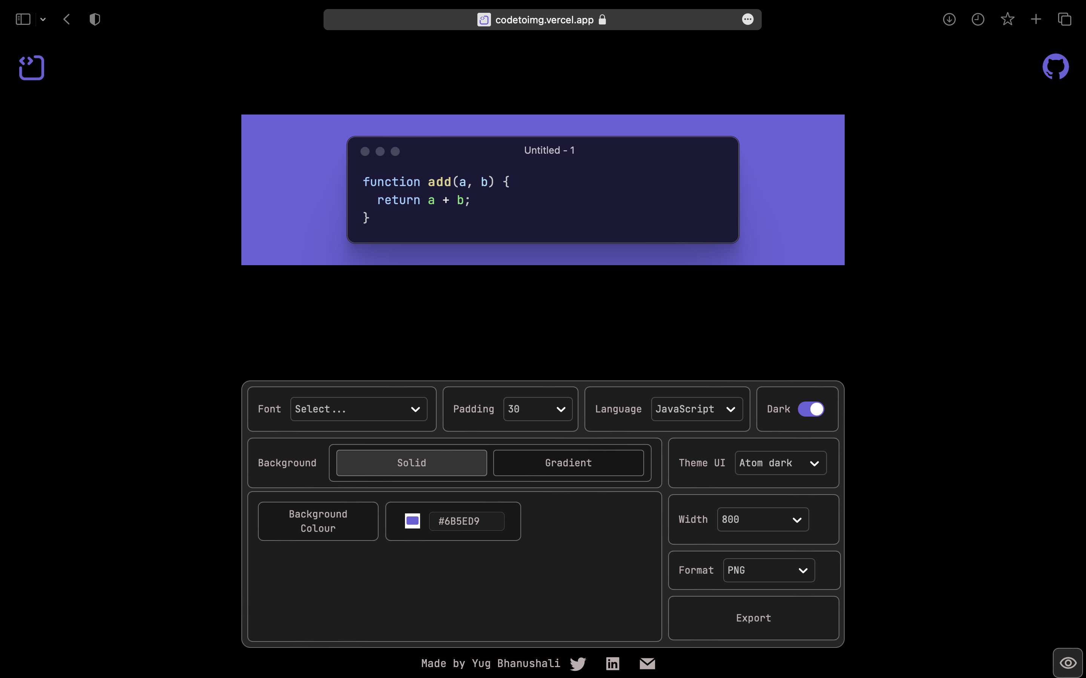Screen dimensions: 1086x678
Task: Open the author's Twitter profile icon
Action: 578,663
